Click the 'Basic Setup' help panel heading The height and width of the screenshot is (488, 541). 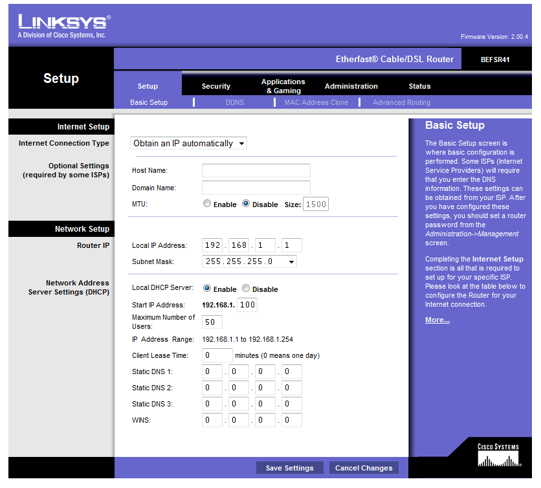[455, 126]
